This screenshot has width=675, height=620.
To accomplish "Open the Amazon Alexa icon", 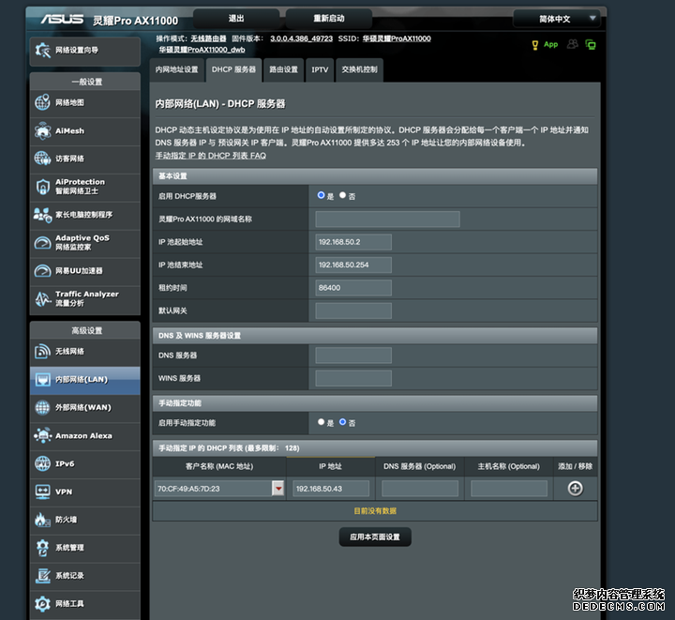I will pos(42,435).
